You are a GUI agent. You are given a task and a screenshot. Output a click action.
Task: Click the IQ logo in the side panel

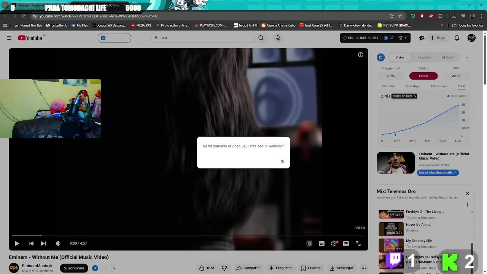pyautogui.click(x=381, y=57)
